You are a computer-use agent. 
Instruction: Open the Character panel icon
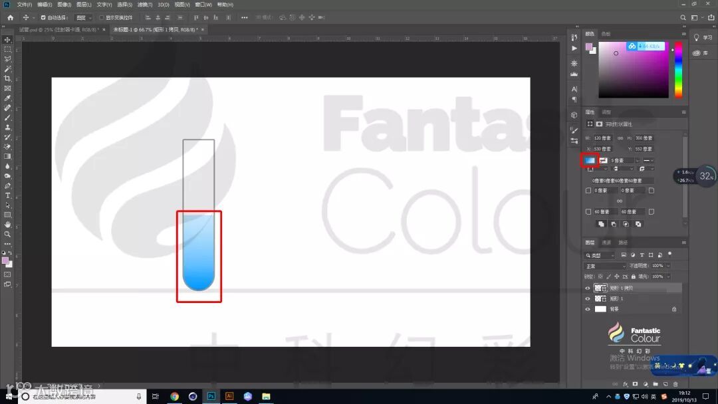(x=574, y=89)
